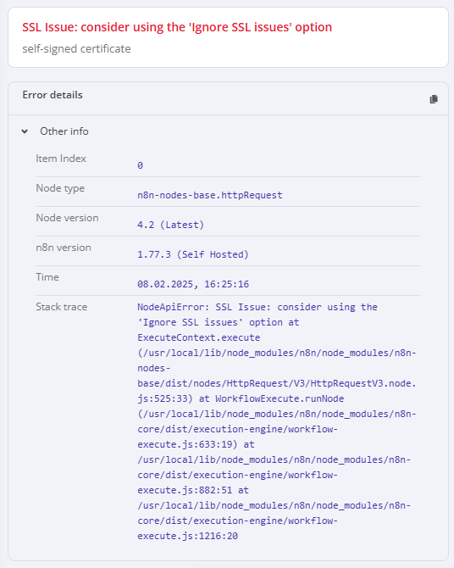Click the Error details header label
This screenshot has height=568, width=454.
(53, 95)
